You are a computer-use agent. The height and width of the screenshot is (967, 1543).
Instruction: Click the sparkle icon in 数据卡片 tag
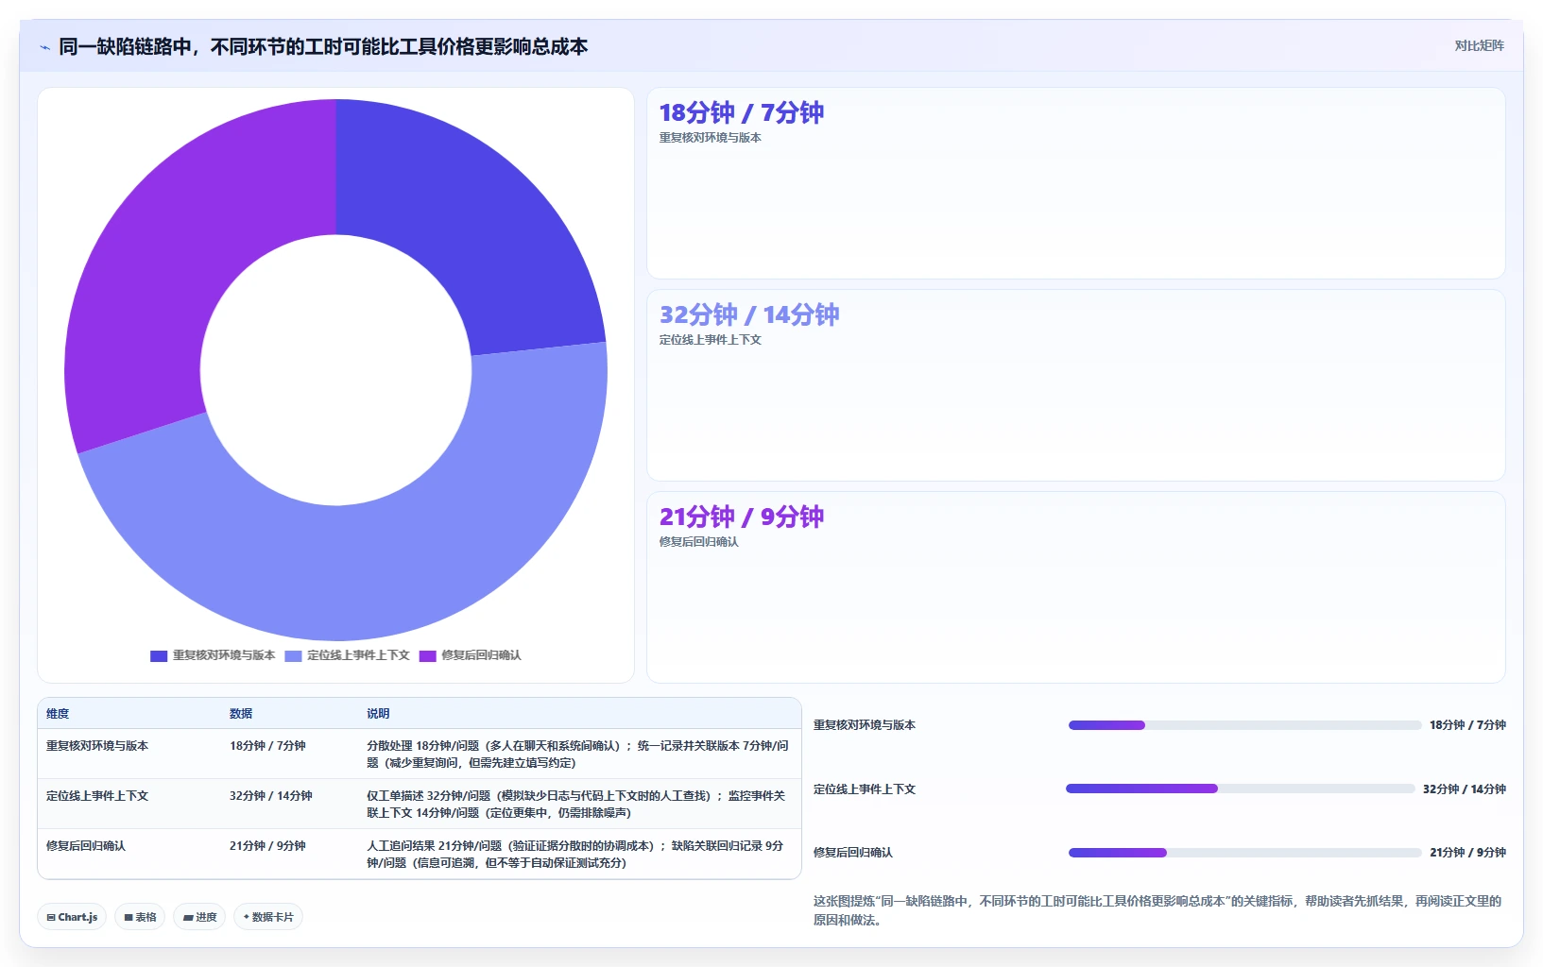tap(247, 917)
